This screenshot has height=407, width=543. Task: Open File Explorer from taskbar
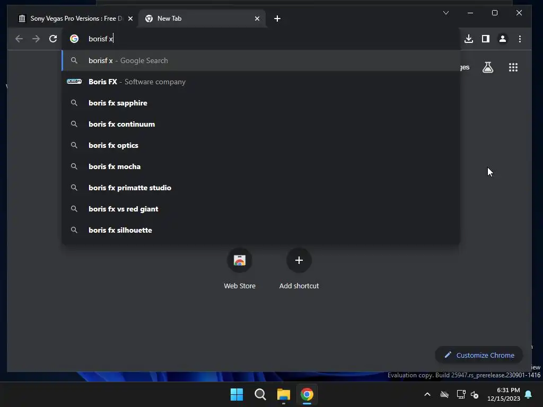tap(283, 394)
